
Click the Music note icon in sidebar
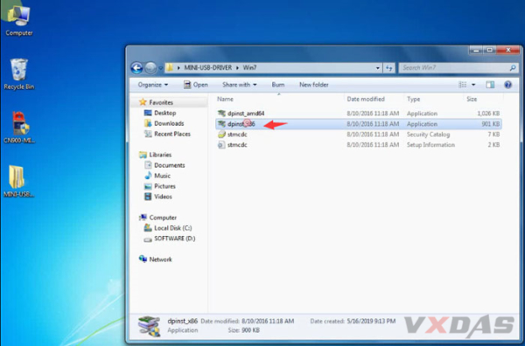pos(148,176)
